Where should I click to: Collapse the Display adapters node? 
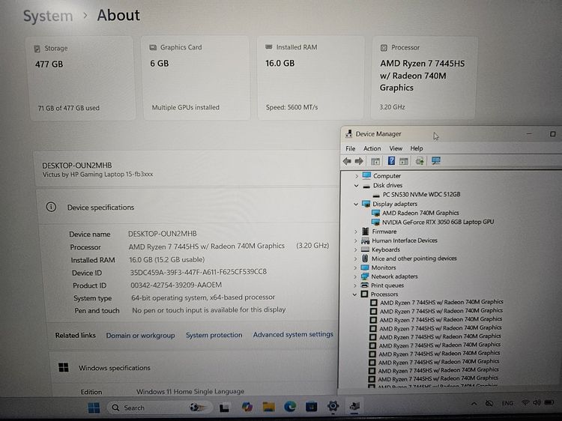click(356, 204)
